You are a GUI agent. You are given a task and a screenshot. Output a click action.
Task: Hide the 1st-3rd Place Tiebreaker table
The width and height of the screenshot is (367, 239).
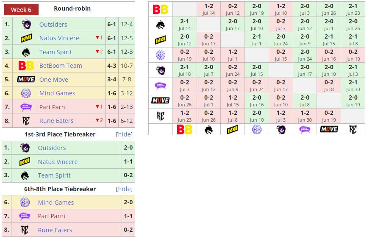(x=124, y=134)
